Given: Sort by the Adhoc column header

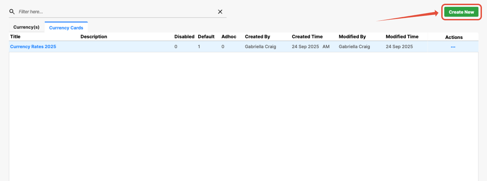Looking at the screenshot, I should 229,37.
